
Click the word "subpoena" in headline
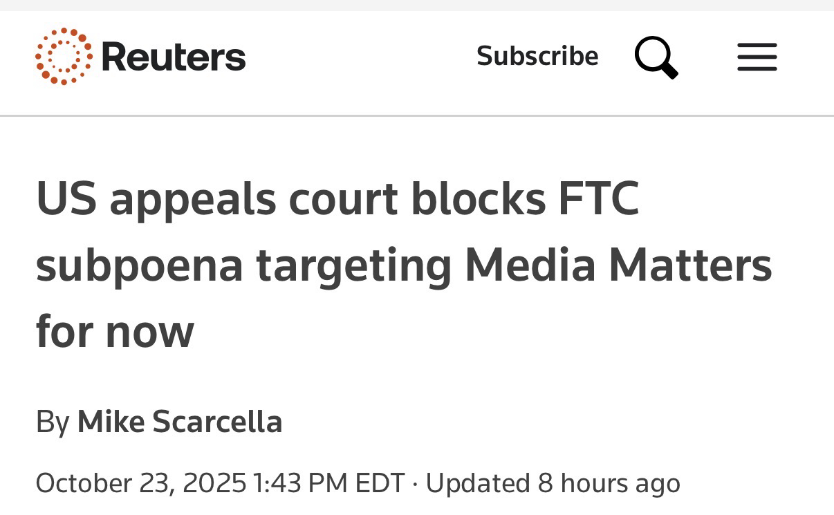click(x=140, y=265)
